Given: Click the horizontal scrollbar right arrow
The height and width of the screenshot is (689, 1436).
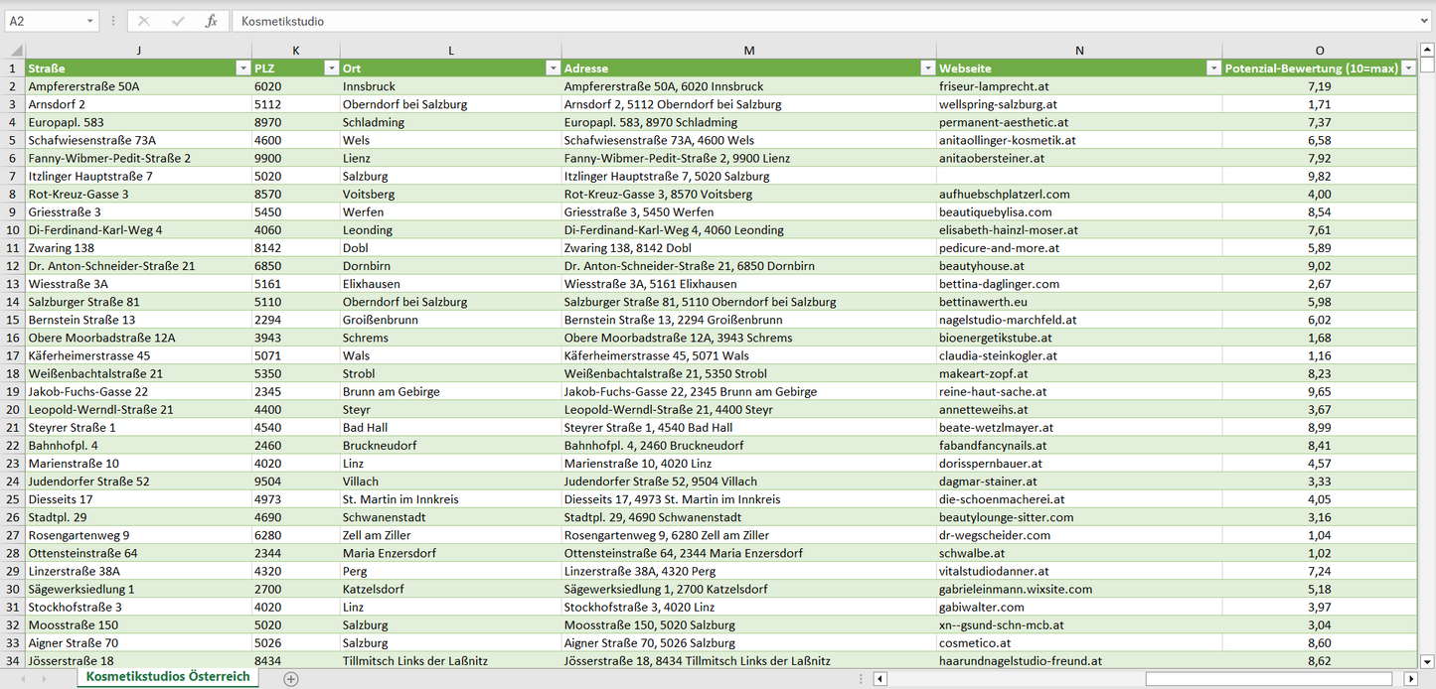Looking at the screenshot, I should [1412, 678].
